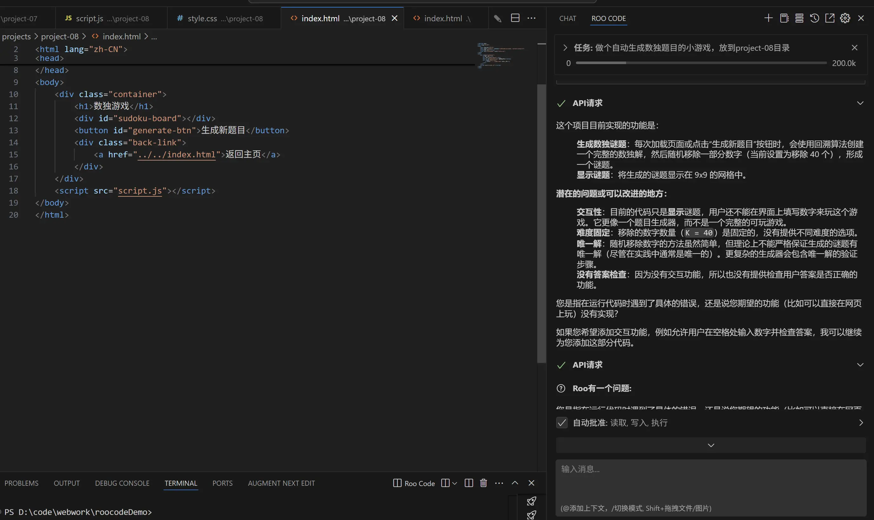Open the style.css editor tab
The height and width of the screenshot is (520, 874).
pyautogui.click(x=224, y=18)
